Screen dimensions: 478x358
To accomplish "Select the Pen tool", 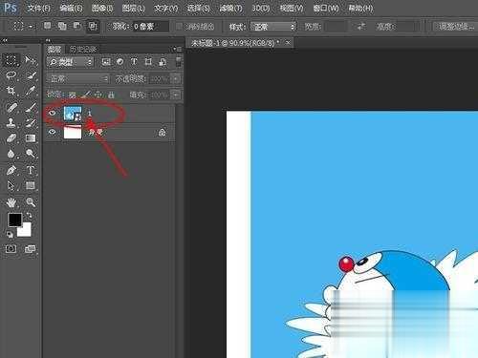I will coord(11,170).
